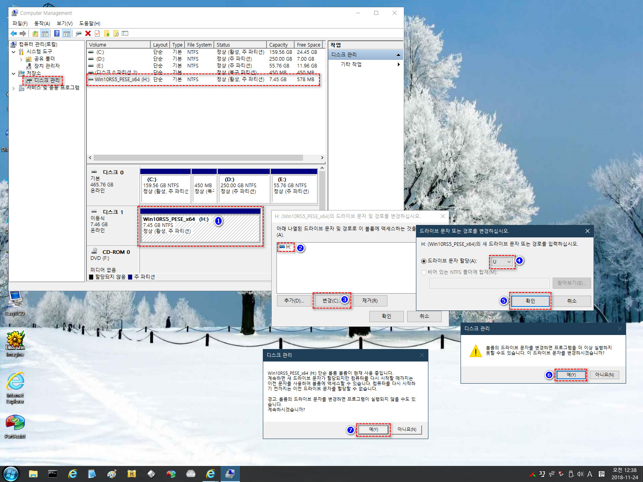Open the EasyBCD desktop shortcut
Viewport: 643px width, 482px height.
click(x=15, y=304)
